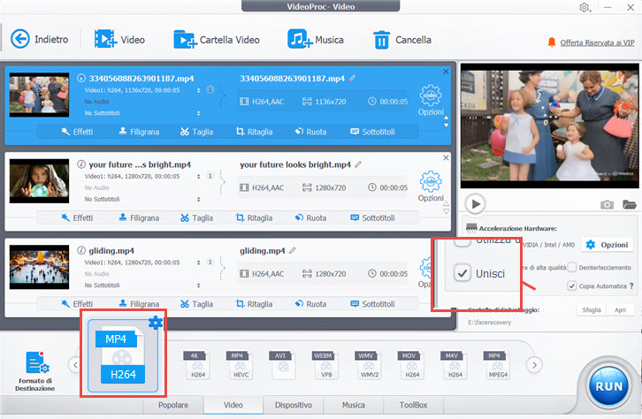Move the first video down in order
642x419 pixels.
click(x=447, y=126)
